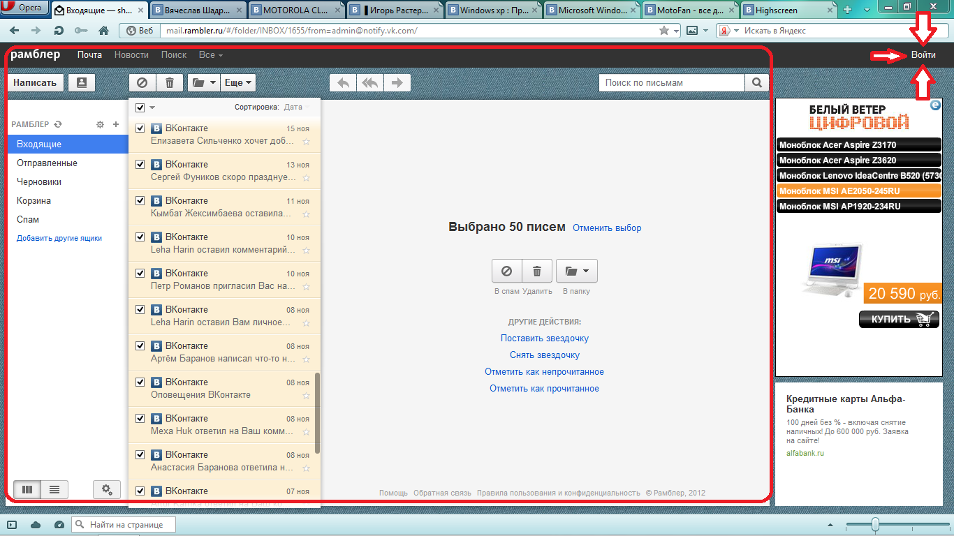Click Найти на странице input field
The image size is (954, 536).
click(123, 524)
